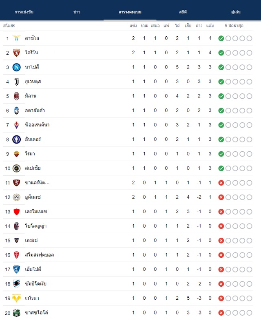
Task: Click Verona's red loss result indicator
Action: point(221,298)
